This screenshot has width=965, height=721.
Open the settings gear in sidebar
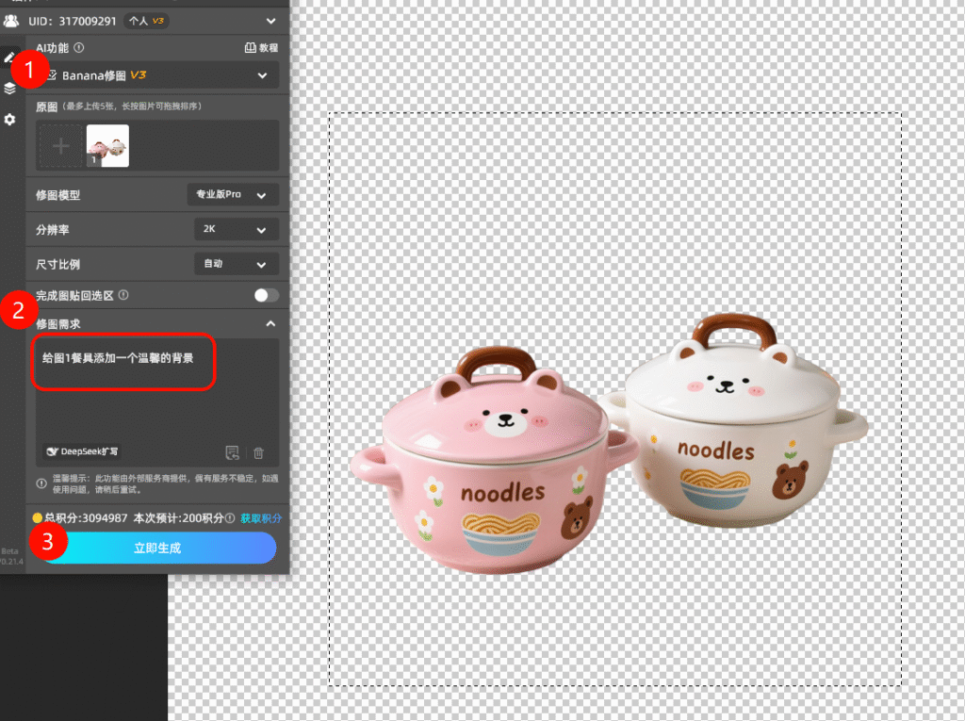pos(9,120)
